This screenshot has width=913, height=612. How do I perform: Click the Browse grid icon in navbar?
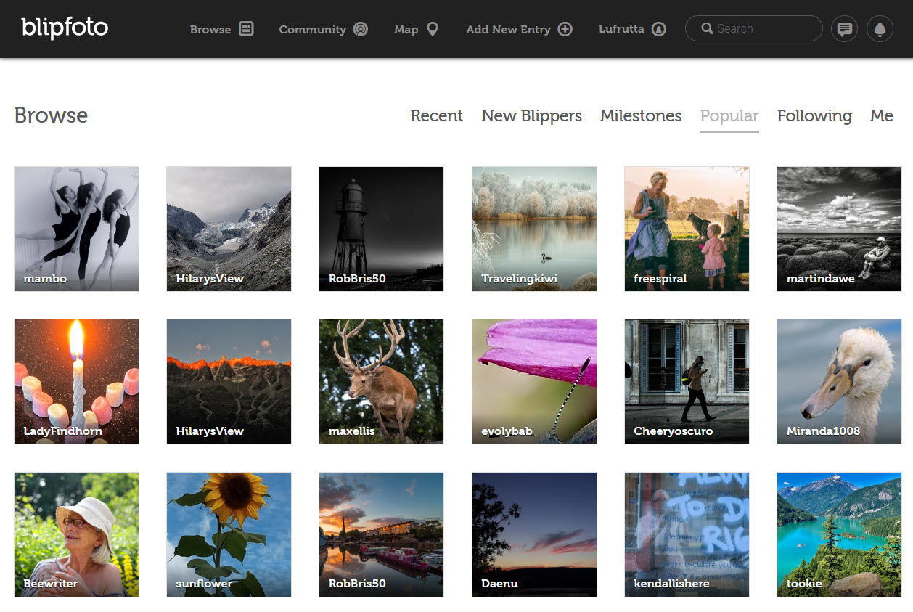(246, 29)
